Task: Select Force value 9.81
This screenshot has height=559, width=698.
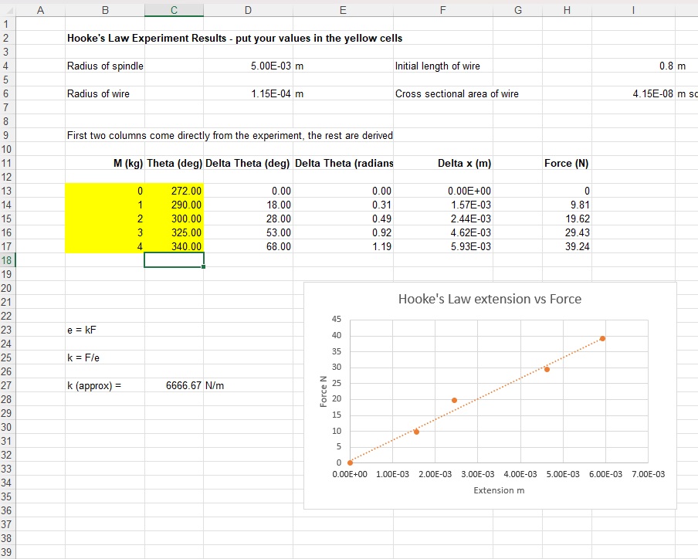Action: [x=567, y=205]
